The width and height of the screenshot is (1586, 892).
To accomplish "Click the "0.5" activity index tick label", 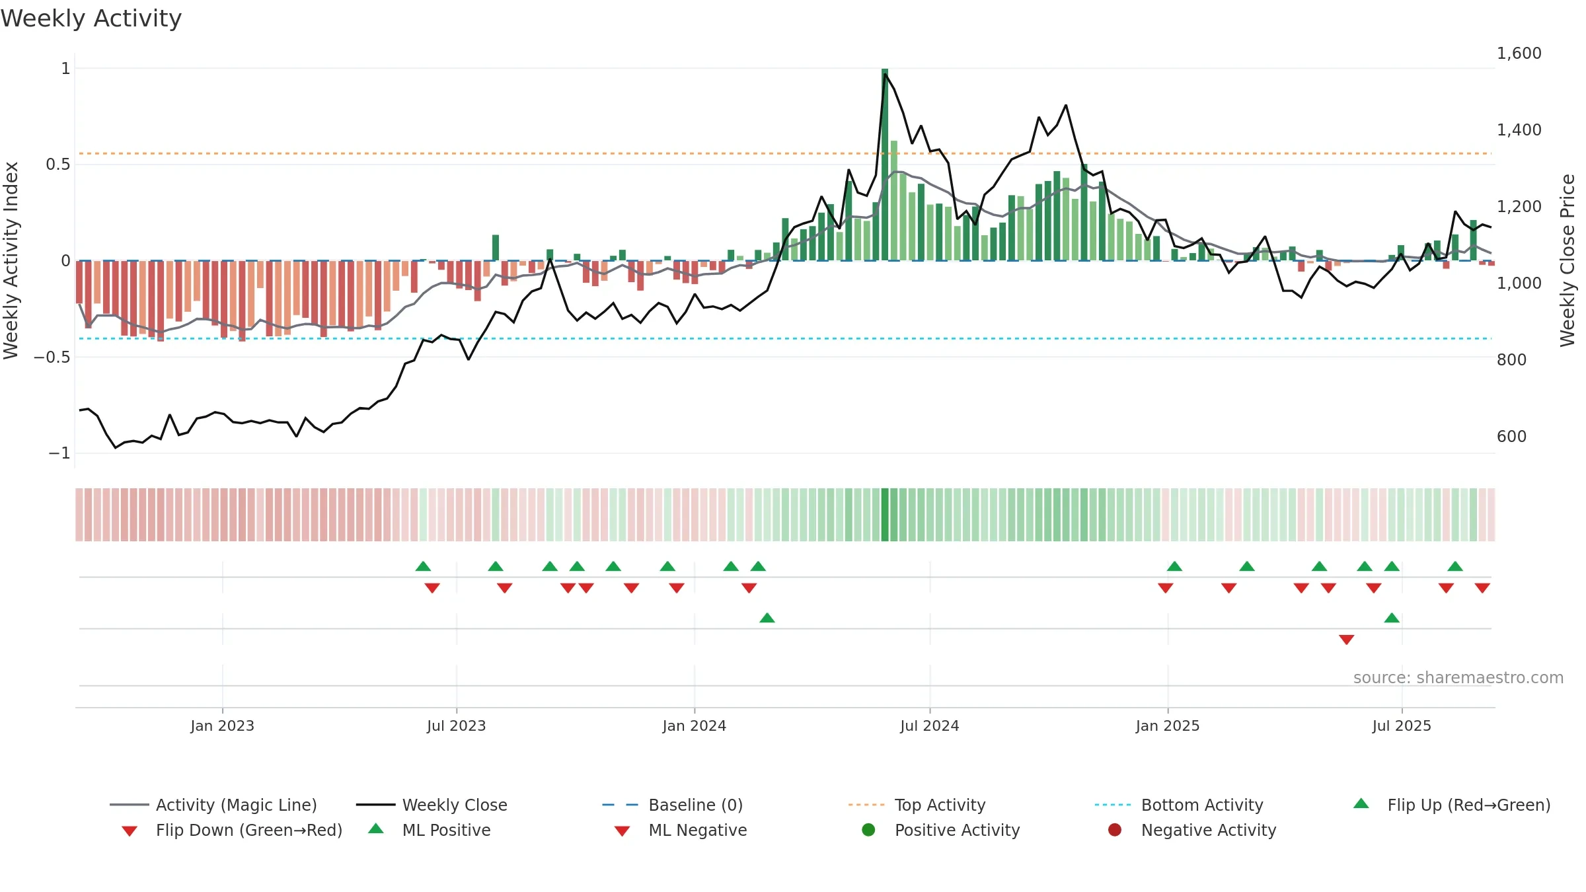I will [x=58, y=165].
